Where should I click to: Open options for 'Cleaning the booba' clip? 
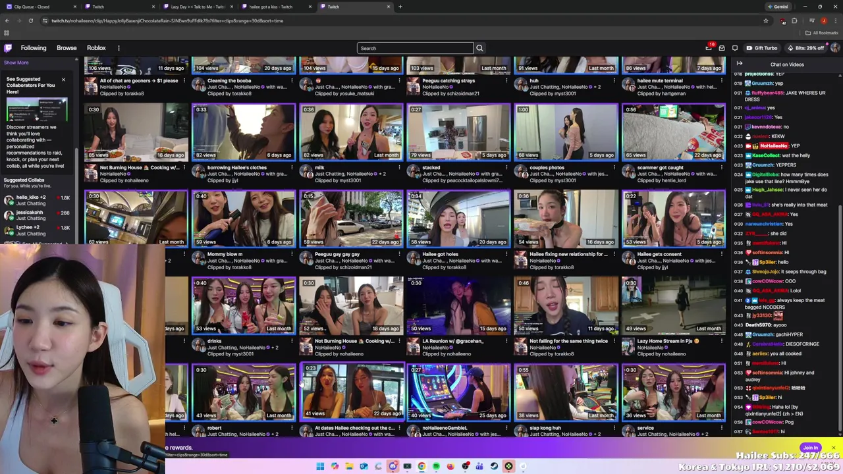(x=292, y=80)
